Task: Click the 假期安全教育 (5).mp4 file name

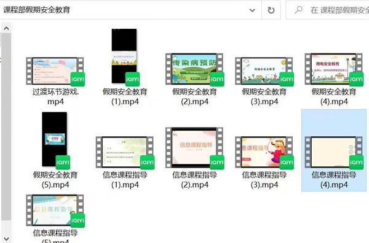Action: click(55, 180)
